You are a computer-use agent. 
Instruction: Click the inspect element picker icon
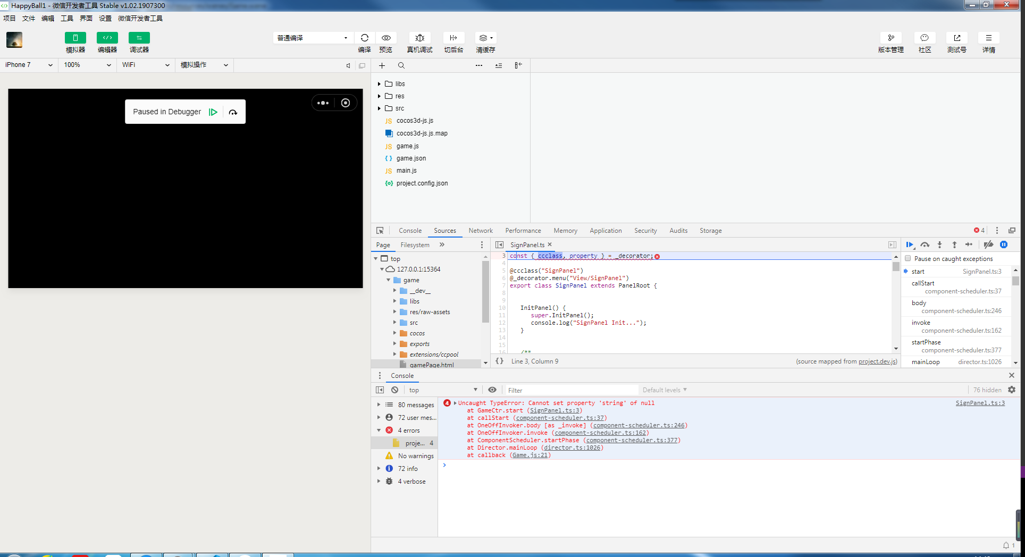tap(380, 231)
